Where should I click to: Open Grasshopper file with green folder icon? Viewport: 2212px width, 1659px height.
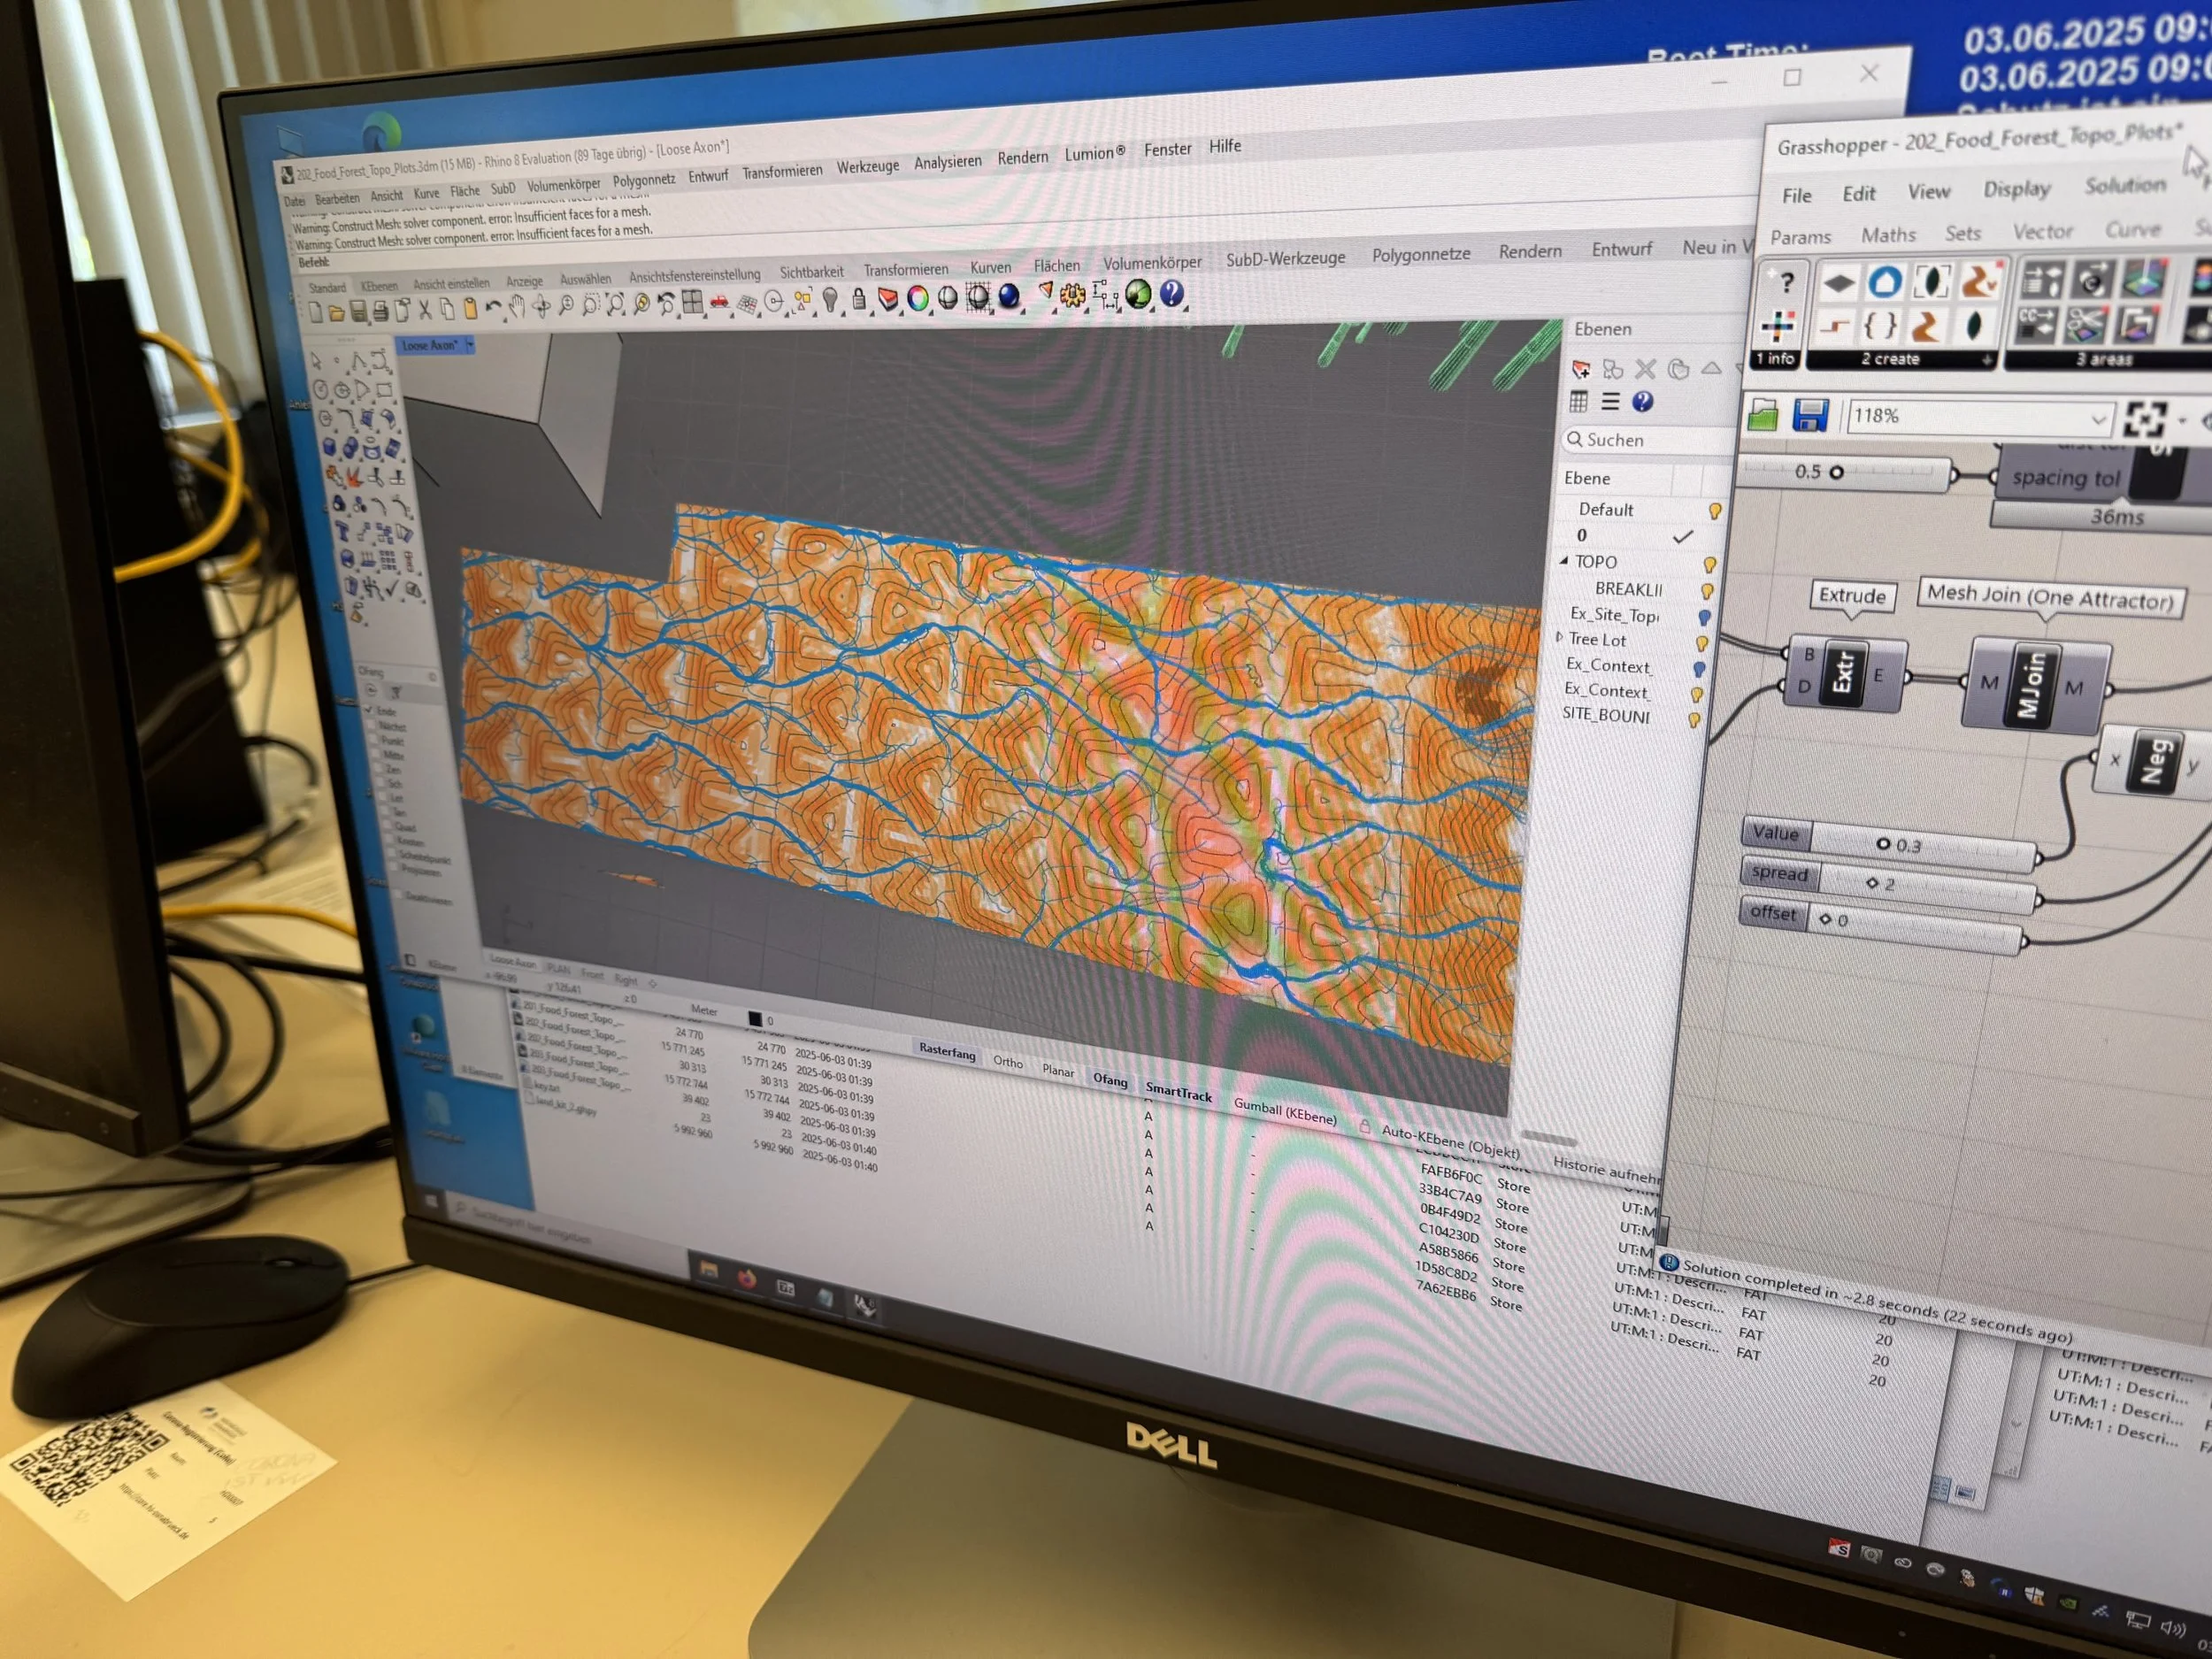[1762, 415]
